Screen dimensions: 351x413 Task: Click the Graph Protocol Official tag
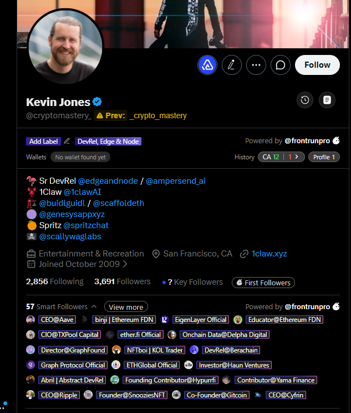pos(73,365)
